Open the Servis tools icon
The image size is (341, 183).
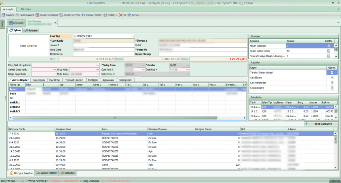(129, 15)
